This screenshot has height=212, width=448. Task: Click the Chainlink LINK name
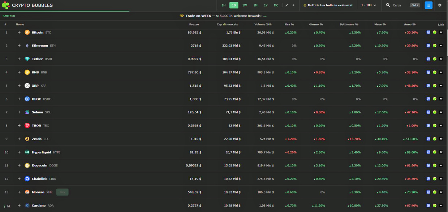[x=44, y=179]
